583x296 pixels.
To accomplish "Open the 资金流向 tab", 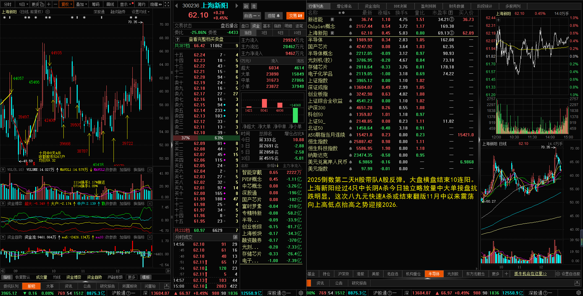I will tap(372, 6).
